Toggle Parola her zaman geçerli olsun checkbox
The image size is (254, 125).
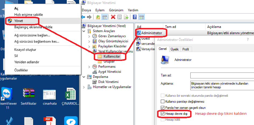point(162,108)
